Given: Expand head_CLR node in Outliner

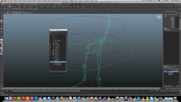Looking at the screenshot, I should point(50,50).
